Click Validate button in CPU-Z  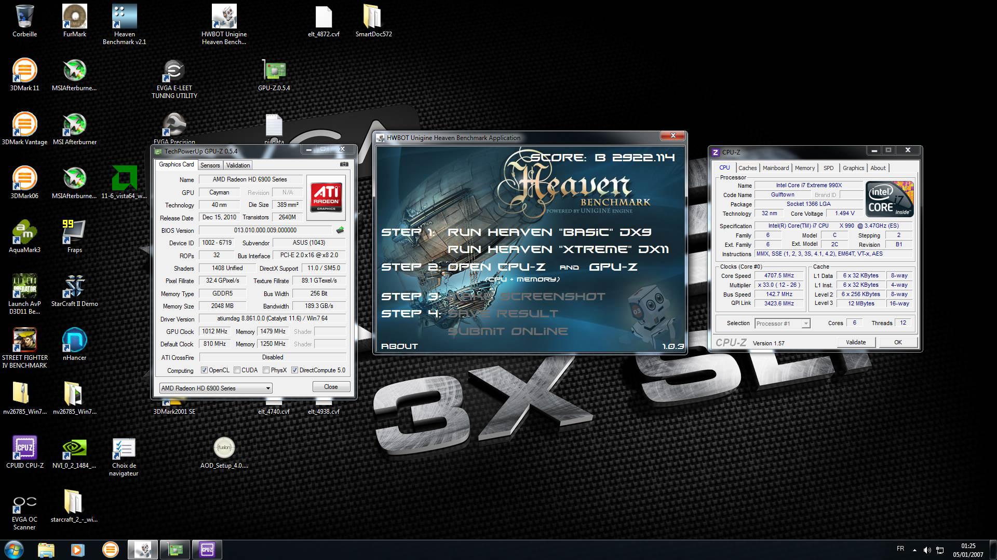[856, 342]
